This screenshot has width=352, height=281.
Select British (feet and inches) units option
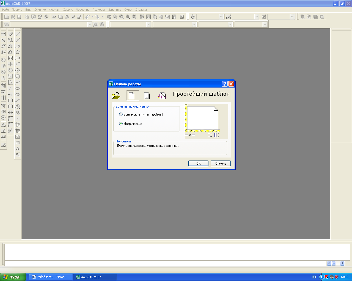(141, 114)
